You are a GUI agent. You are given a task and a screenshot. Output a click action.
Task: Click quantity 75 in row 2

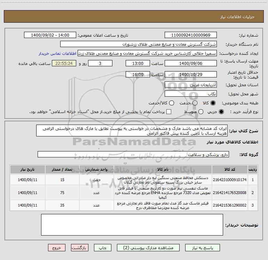click(62, 193)
